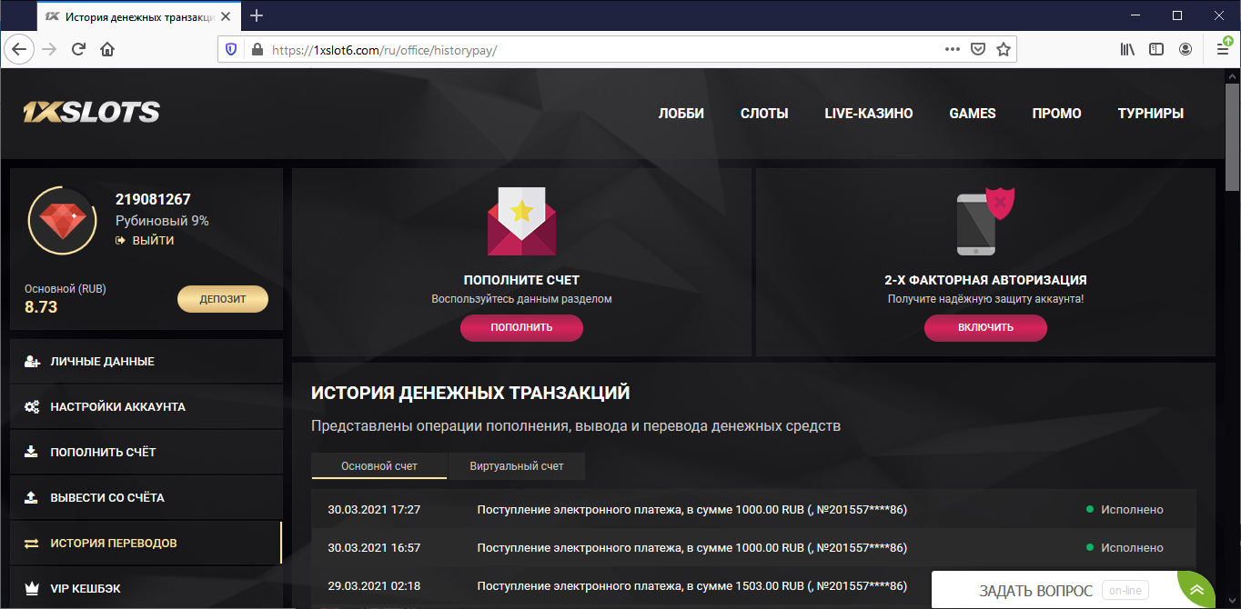Click the phone with shield icon
This screenshot has width=1241, height=609.
985,221
